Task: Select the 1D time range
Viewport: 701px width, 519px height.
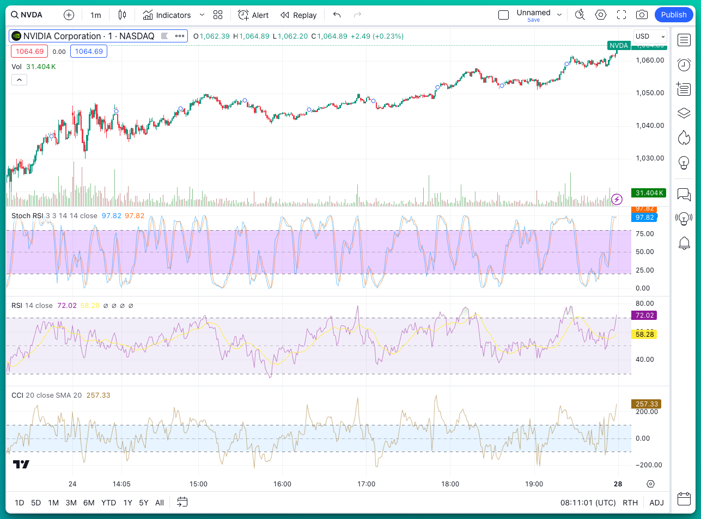Action: click(19, 503)
